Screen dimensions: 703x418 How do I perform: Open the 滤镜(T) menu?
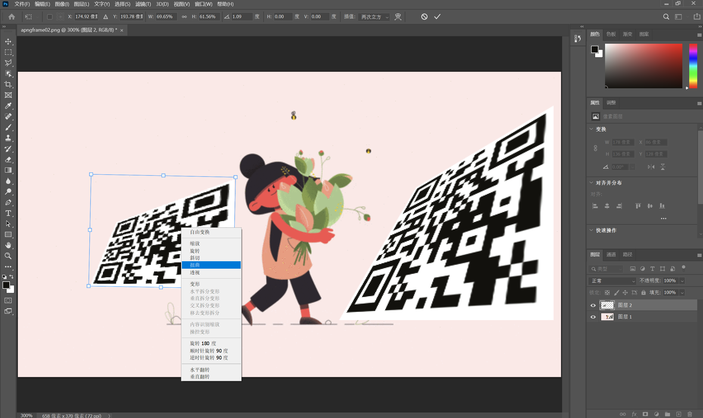pyautogui.click(x=143, y=4)
